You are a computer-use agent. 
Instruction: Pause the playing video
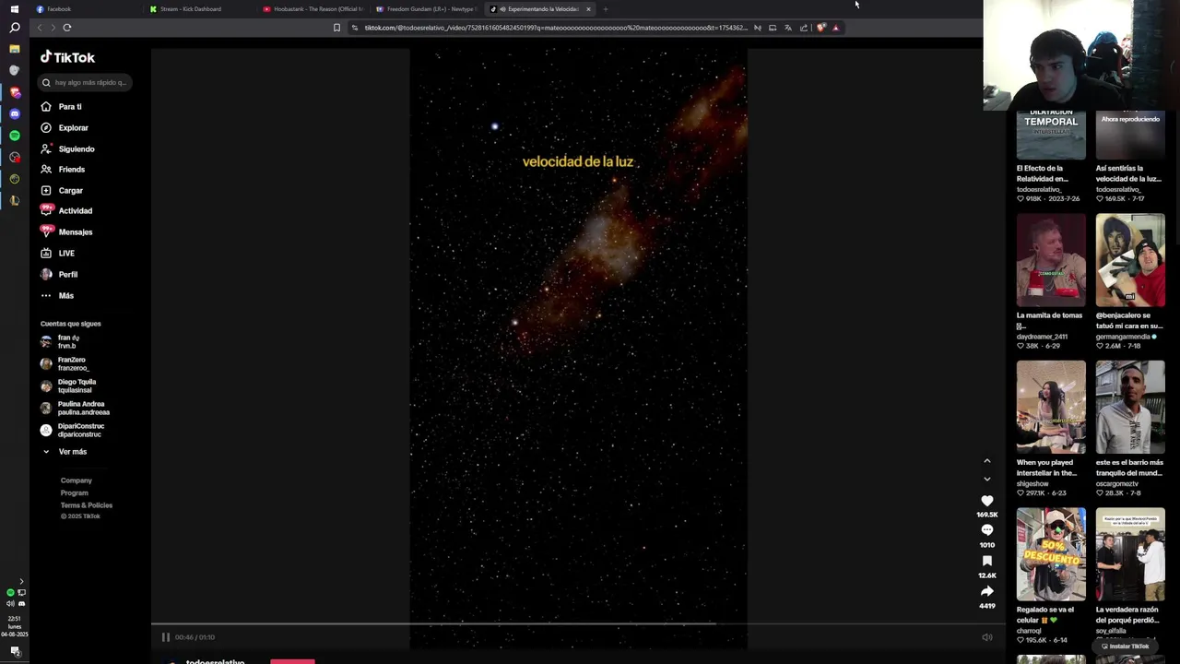point(166,637)
